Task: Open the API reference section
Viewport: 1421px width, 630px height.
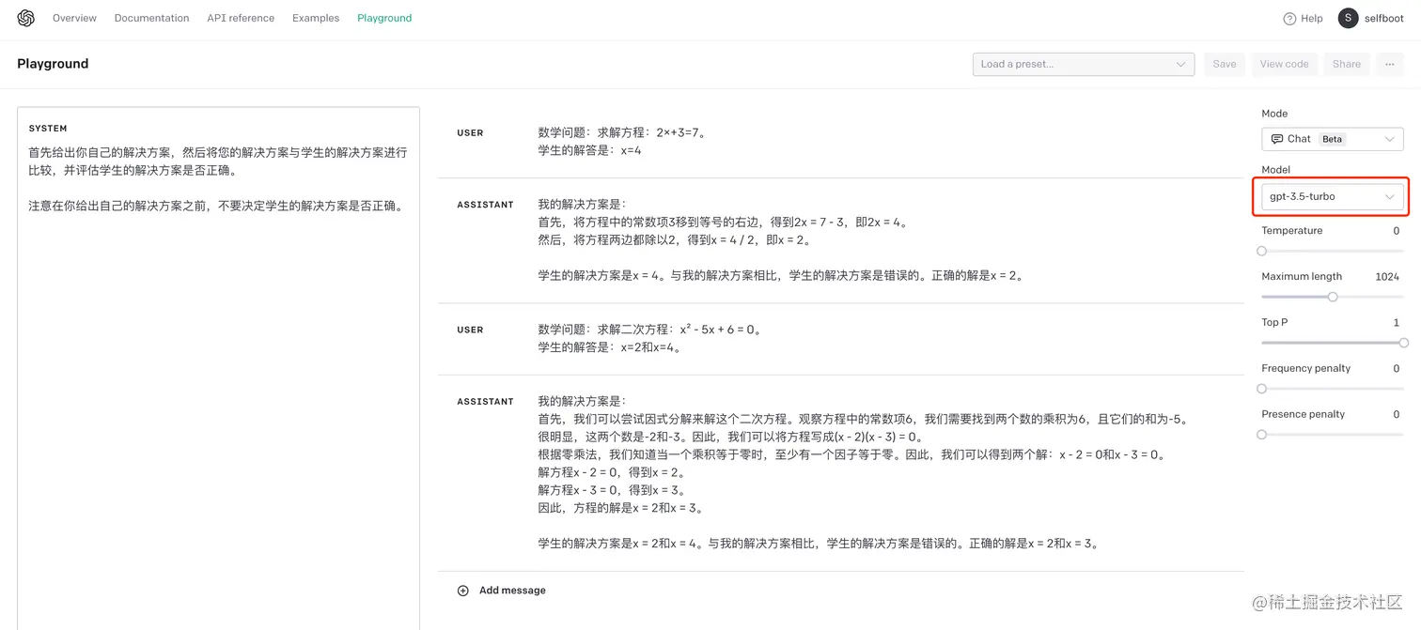Action: click(x=241, y=18)
